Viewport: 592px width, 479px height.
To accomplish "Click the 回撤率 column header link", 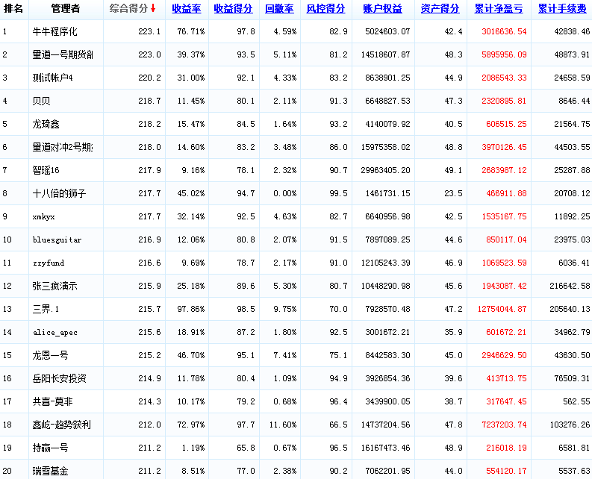I will click(x=279, y=9).
